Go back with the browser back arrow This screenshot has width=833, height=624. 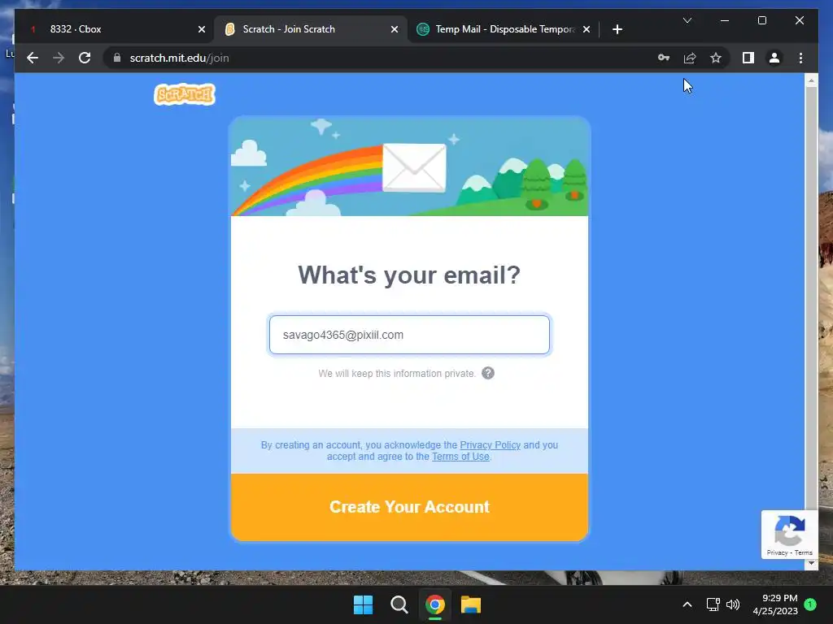point(33,58)
